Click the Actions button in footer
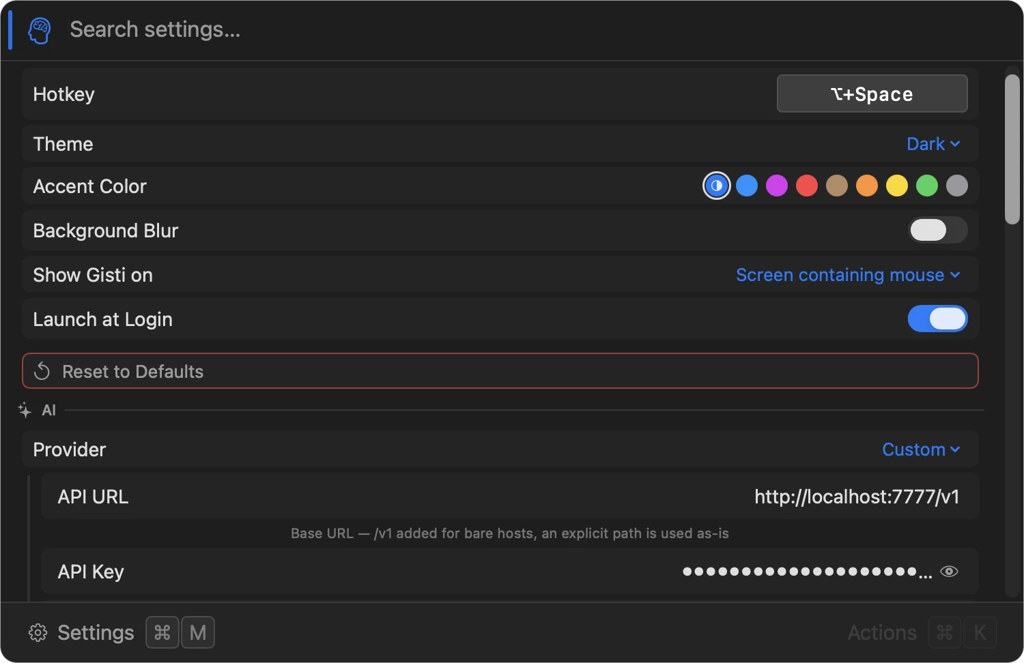This screenshot has height=663, width=1024. [x=882, y=633]
